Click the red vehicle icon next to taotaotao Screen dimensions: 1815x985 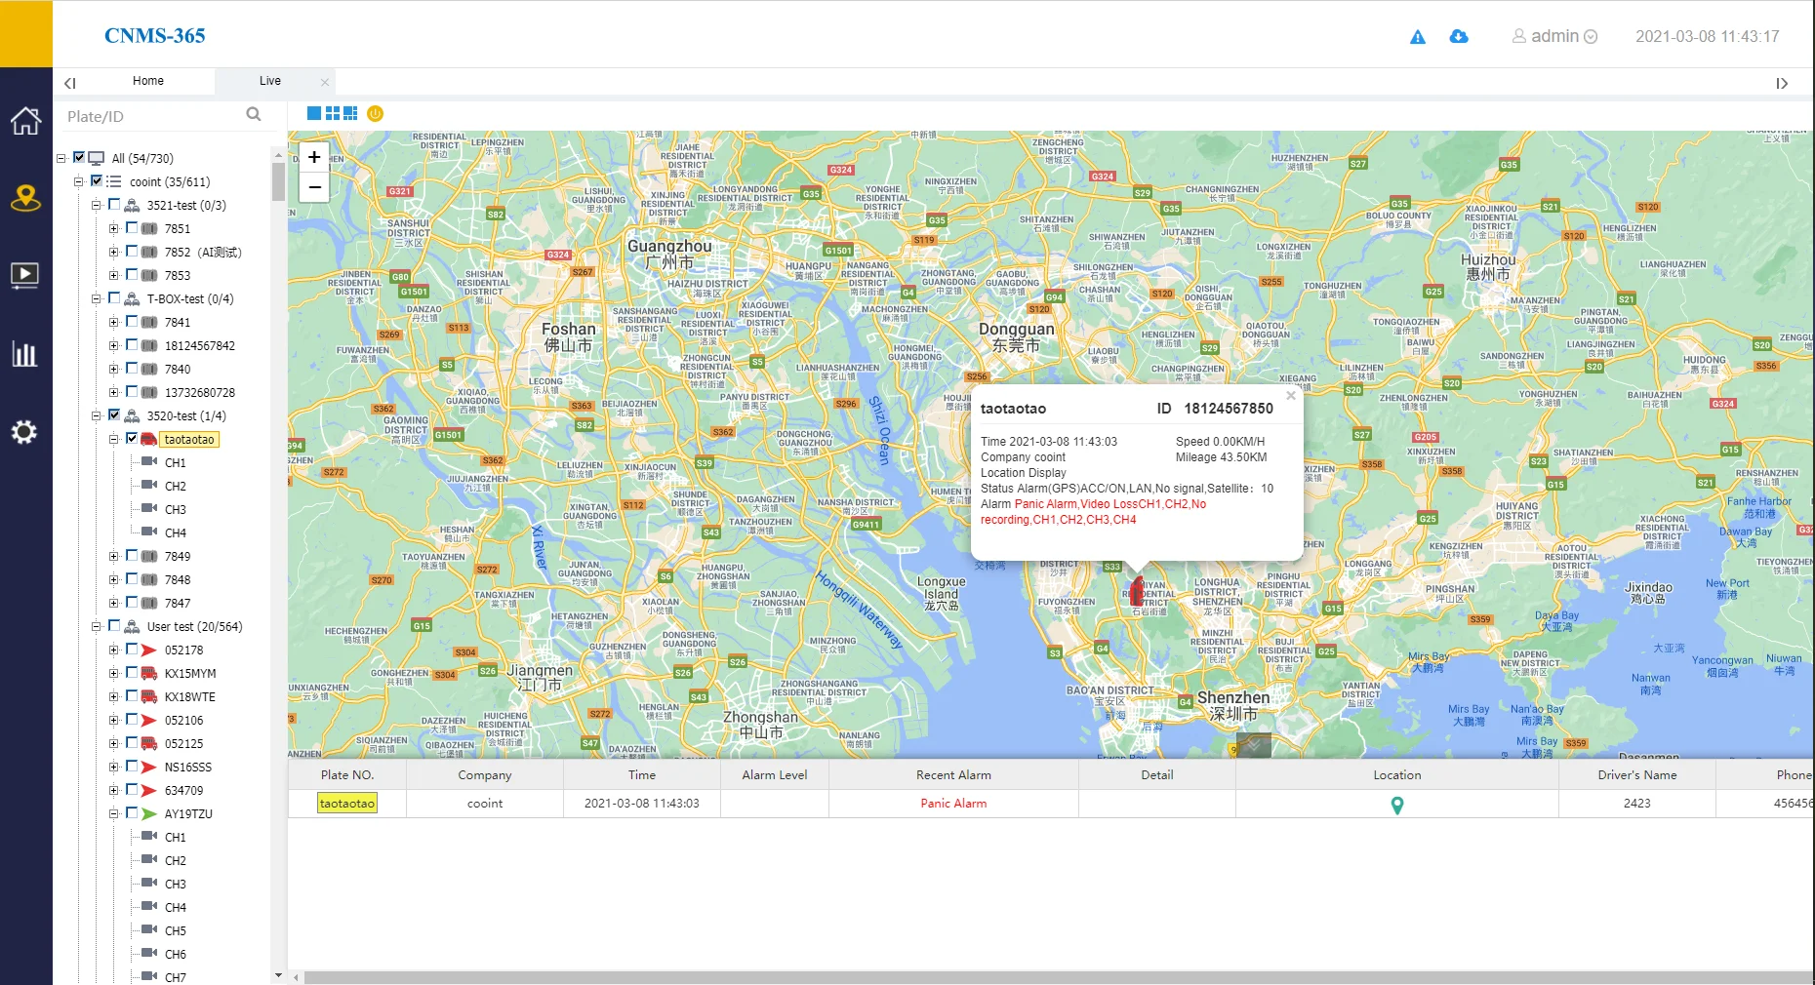pyautogui.click(x=149, y=440)
